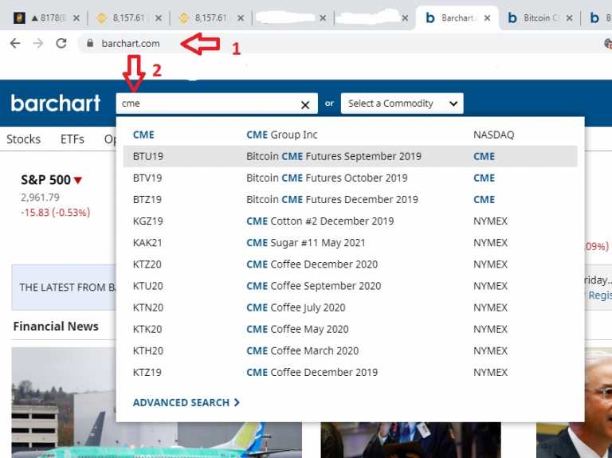612x458 pixels.
Task: Clear the search box with X icon
Action: 305,104
